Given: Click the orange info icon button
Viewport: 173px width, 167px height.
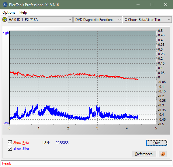Looking at the screenshot, I should (163, 154).
